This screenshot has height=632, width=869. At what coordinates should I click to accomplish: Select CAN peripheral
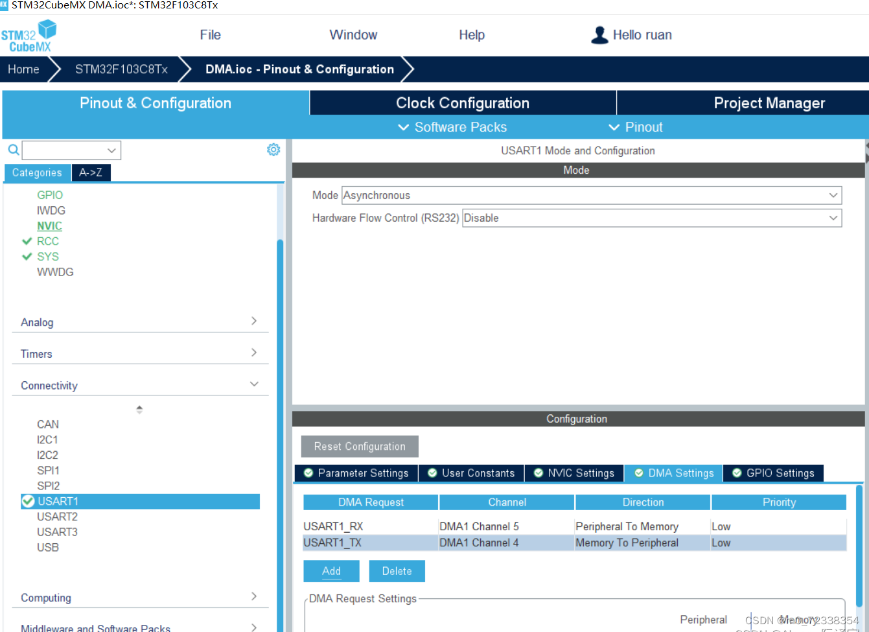click(x=48, y=425)
